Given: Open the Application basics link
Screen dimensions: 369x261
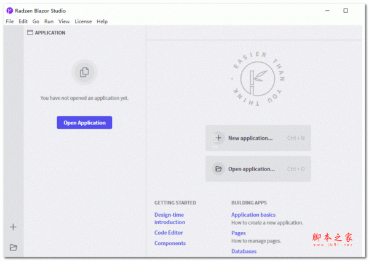Looking at the screenshot, I should [253, 215].
